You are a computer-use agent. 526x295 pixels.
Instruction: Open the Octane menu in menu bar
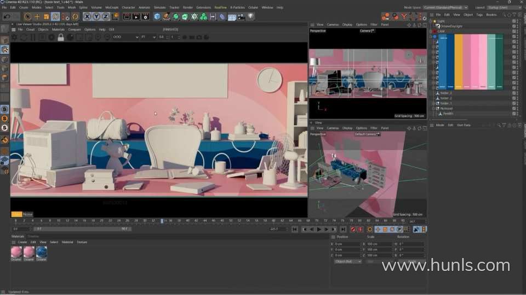click(253, 8)
